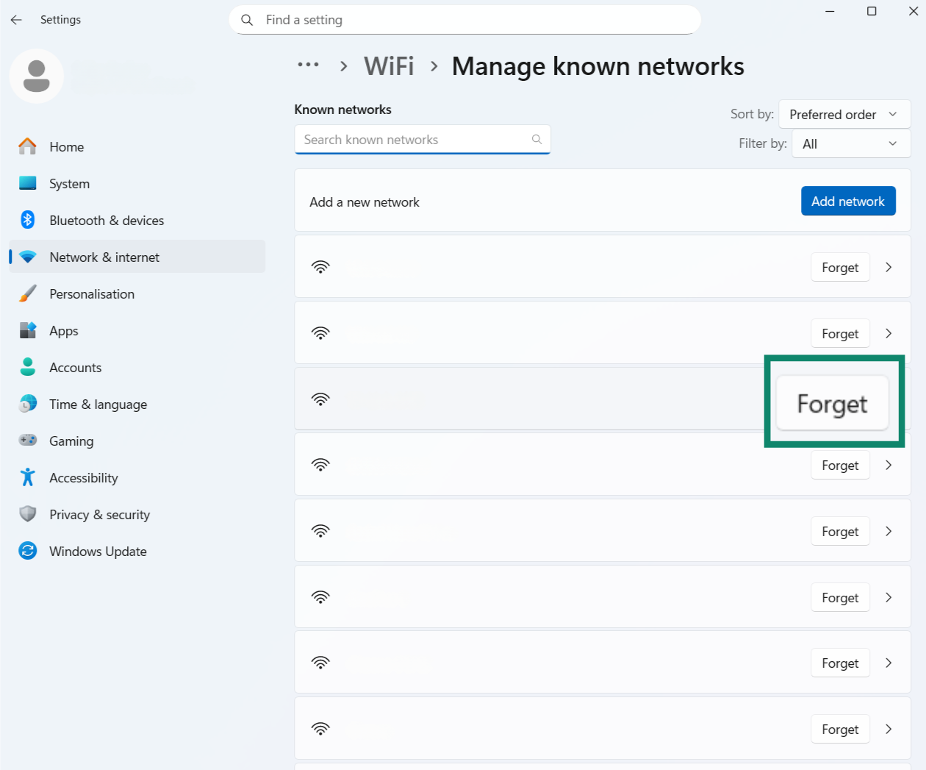926x770 pixels.
Task: Open the Filter by All dropdown
Action: 850,143
